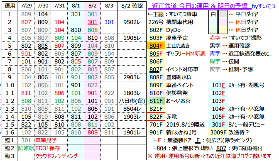Select the 'ED31保存' cell in row 臨2
Viewport: 279px width, 161px height.
pos(47,148)
